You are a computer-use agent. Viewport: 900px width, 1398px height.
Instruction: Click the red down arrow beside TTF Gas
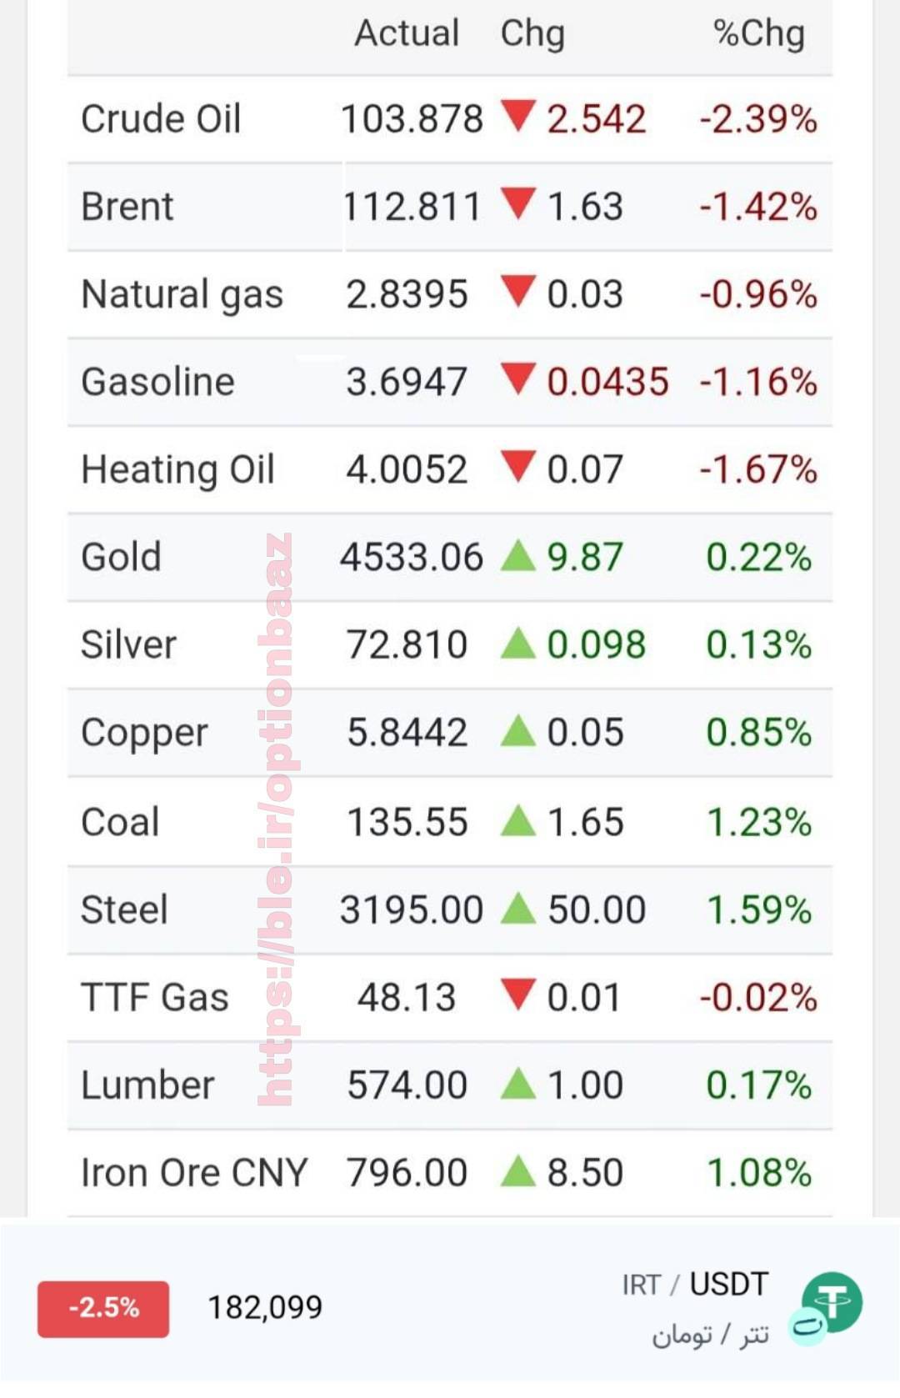[518, 994]
